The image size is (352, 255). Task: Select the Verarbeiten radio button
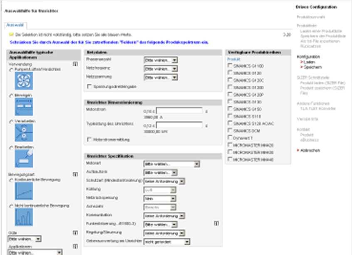(x=11, y=122)
